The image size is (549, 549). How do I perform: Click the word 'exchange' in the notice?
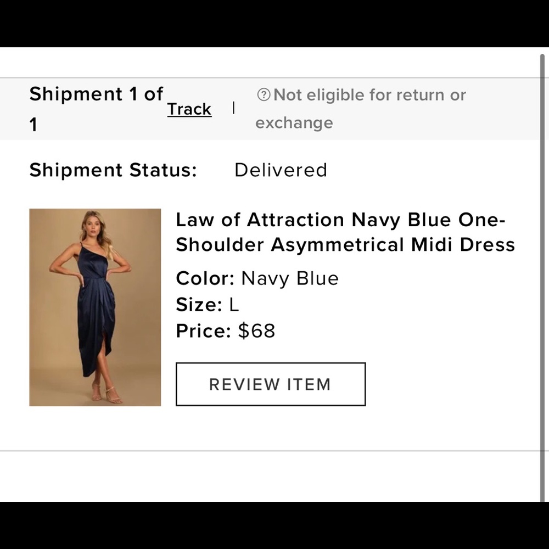pyautogui.click(x=294, y=122)
